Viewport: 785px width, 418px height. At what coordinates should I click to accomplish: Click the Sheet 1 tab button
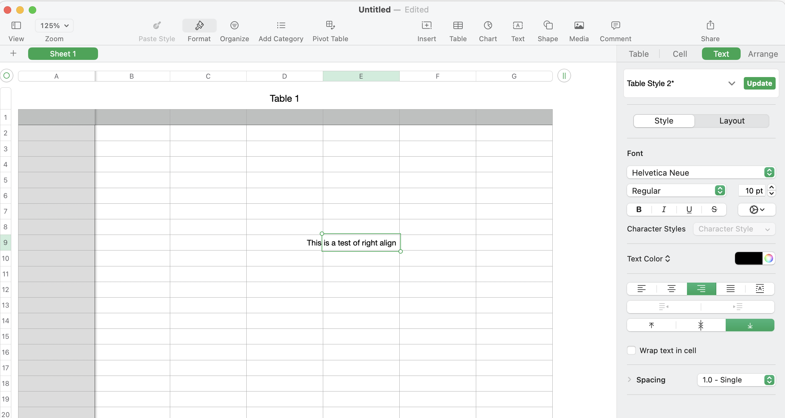pyautogui.click(x=63, y=54)
